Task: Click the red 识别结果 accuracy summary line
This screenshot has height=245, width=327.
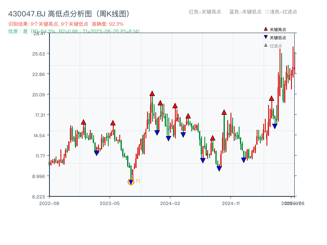Action: pyautogui.click(x=66, y=24)
